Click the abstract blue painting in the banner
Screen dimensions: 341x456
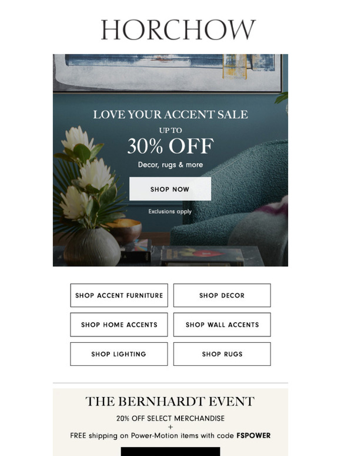tap(168, 72)
